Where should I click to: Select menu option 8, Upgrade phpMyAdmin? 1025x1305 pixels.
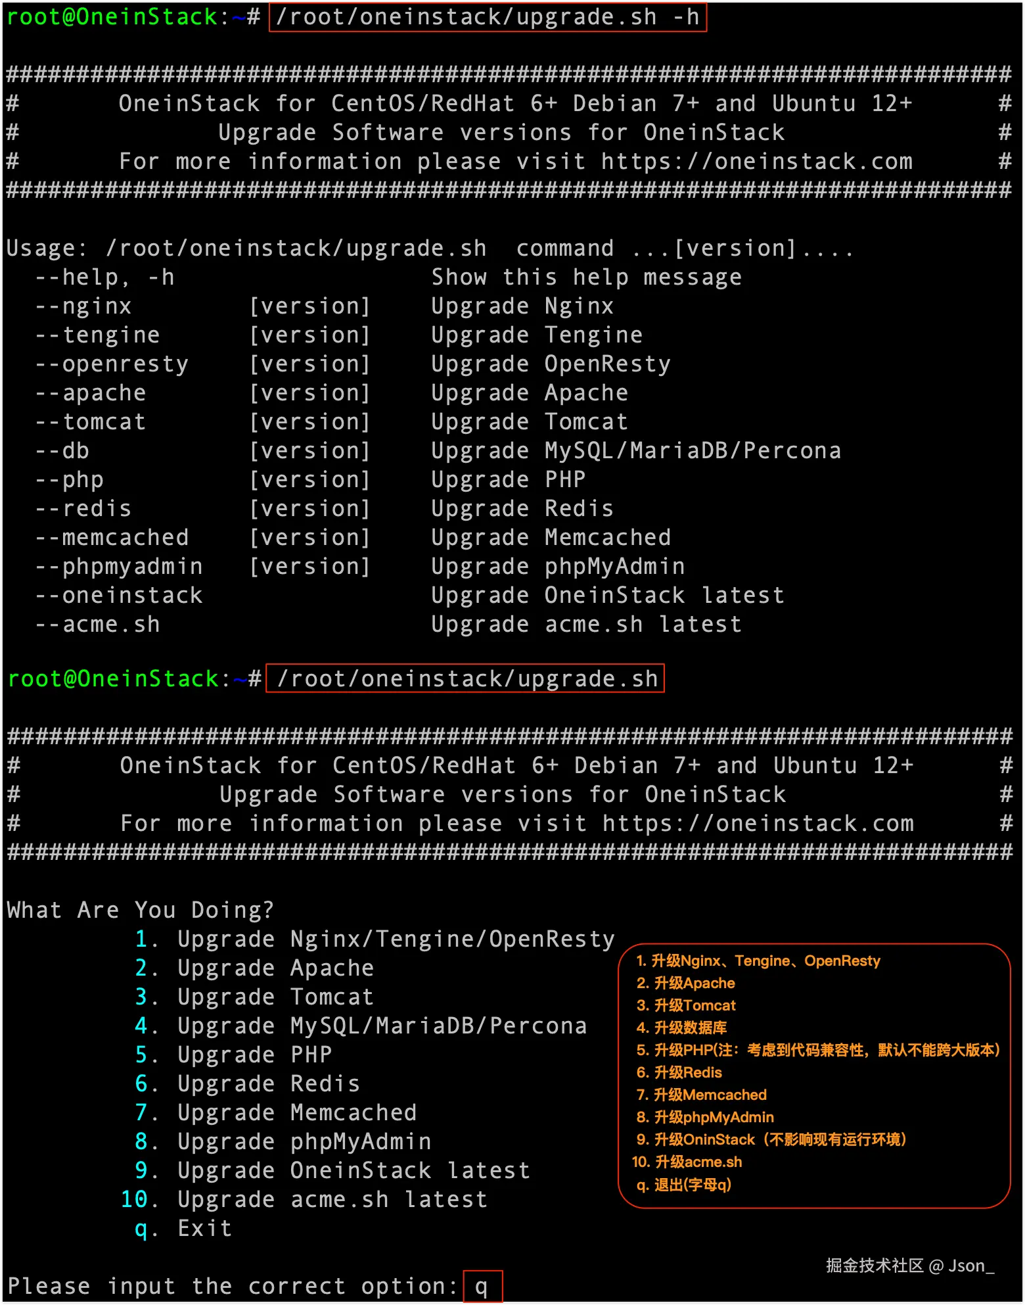pyautogui.click(x=304, y=1142)
